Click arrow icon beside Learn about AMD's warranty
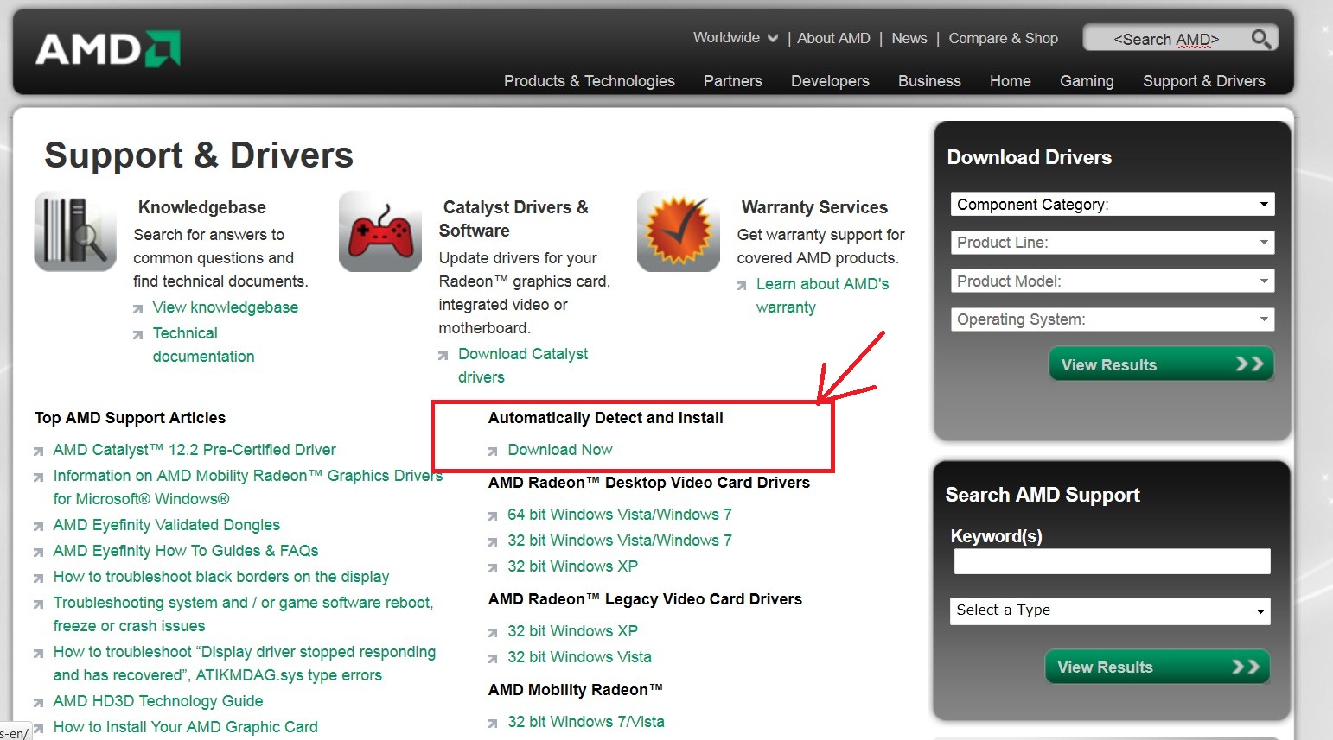1333x740 pixels. [x=742, y=285]
